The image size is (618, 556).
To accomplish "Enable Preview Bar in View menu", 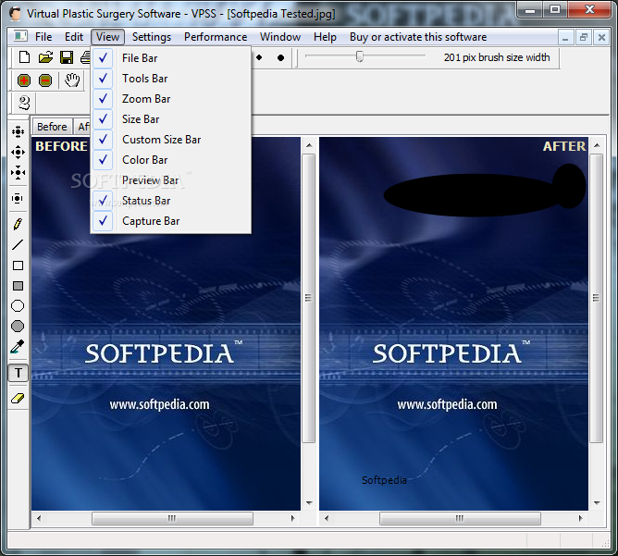I will 171,180.
